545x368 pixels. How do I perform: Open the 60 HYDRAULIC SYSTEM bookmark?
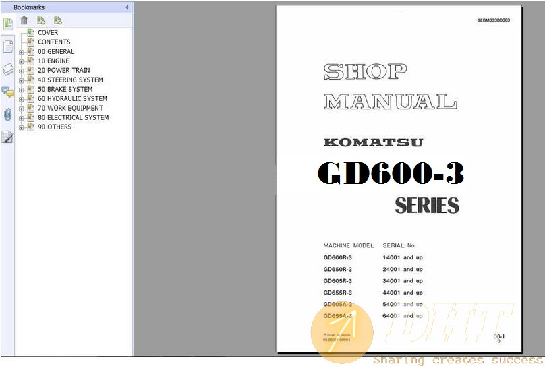click(x=73, y=98)
